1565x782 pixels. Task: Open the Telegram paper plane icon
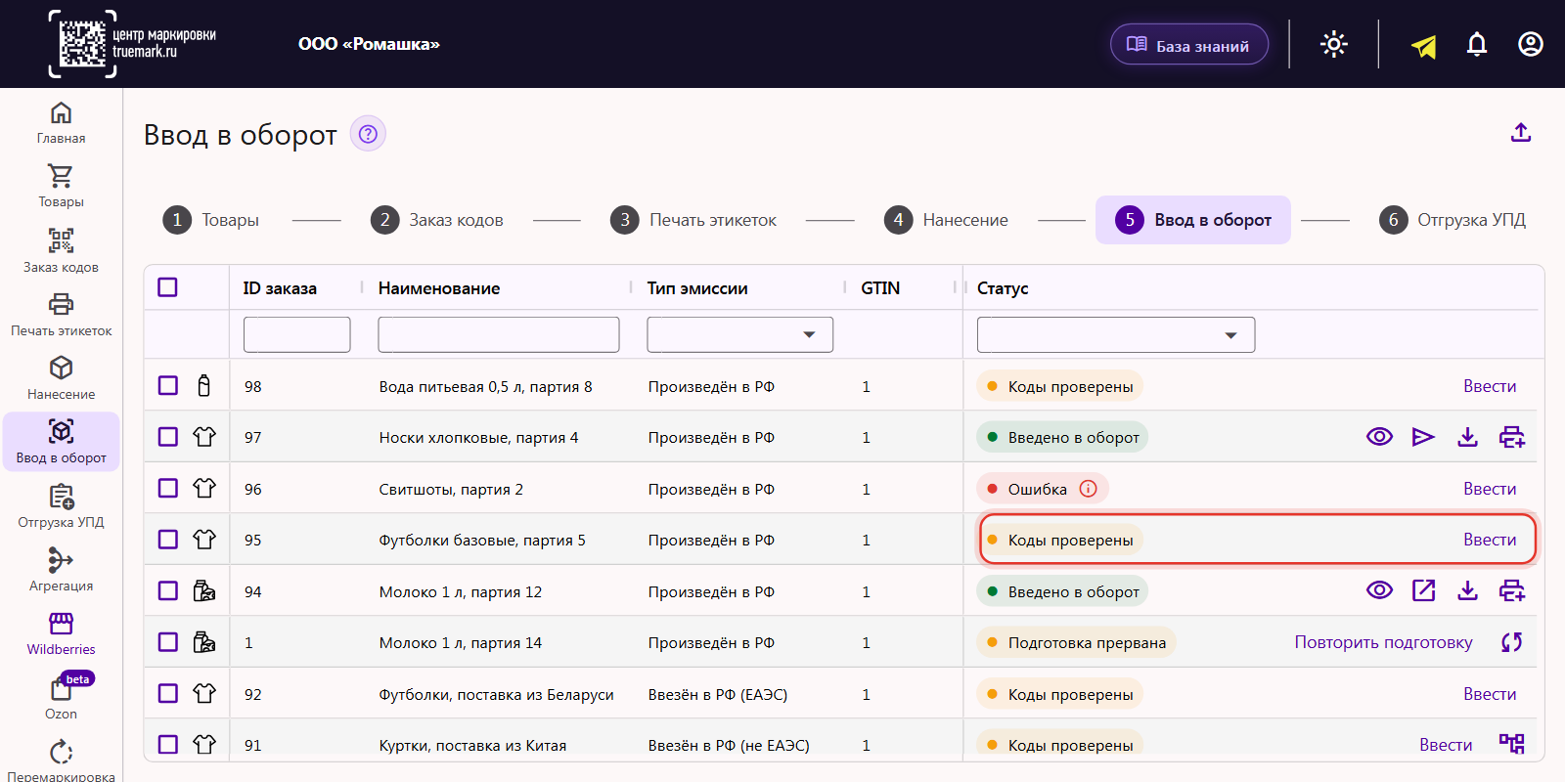[x=1424, y=45]
